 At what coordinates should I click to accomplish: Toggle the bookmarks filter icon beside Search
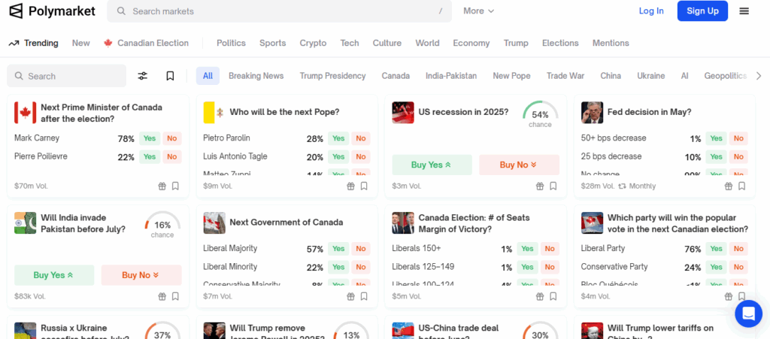(170, 76)
